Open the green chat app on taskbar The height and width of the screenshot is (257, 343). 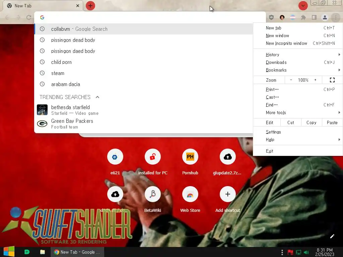tap(27, 252)
